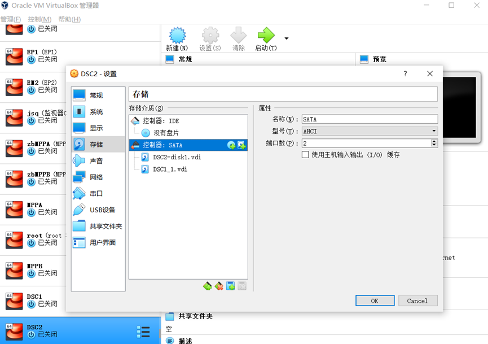Select the DSC1 virtual machine entry
Screen dimensions: 488x344
coord(34,301)
